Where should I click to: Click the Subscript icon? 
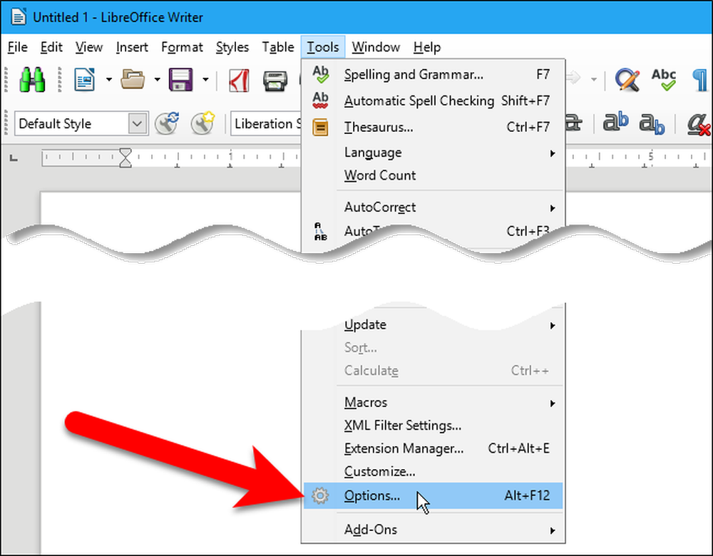click(x=652, y=123)
